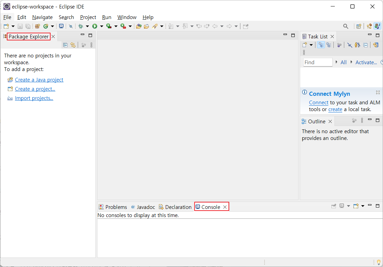Viewport: 383px width, 267px height.
Task: Click the green Run button
Action: [x=95, y=26]
